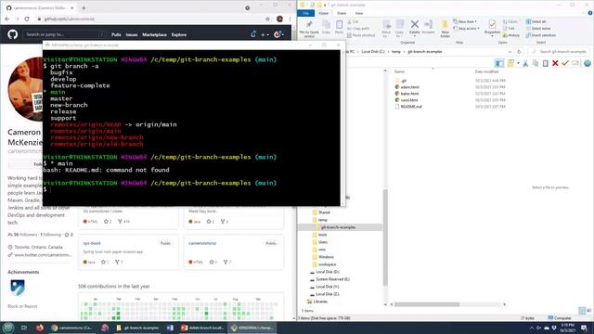
Task: Toggle preview pane icon in Explorer toolbar
Action: [499, 63]
